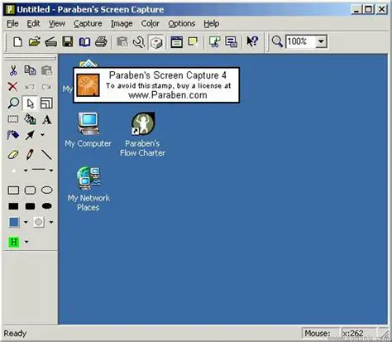
Task: Click the redo arrow in the tool palette
Action: pyautogui.click(x=46, y=87)
